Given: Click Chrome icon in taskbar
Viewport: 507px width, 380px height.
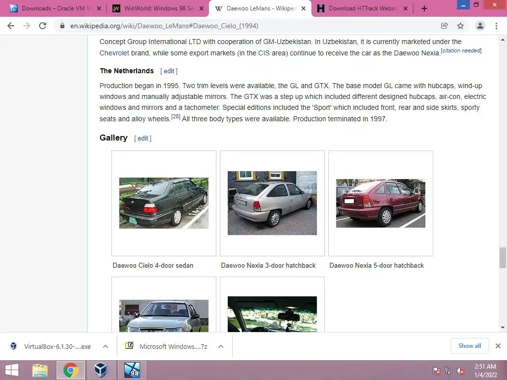Looking at the screenshot, I should click(71, 370).
